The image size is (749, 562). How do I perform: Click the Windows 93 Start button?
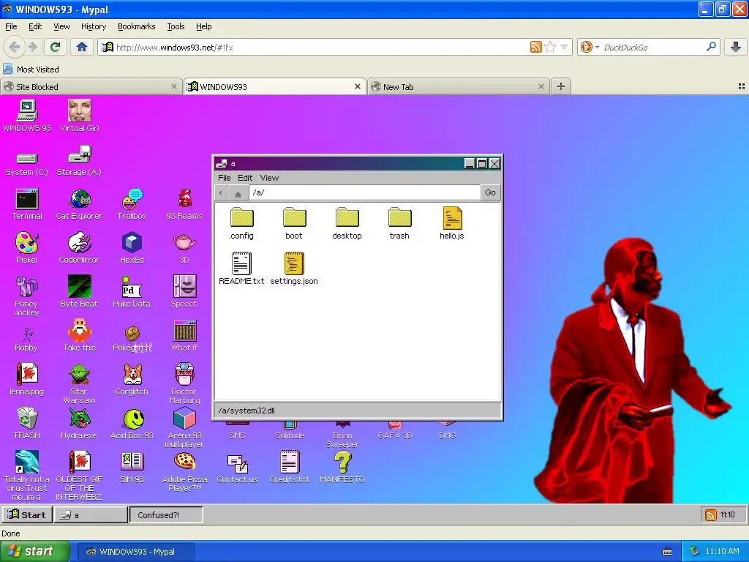tap(27, 514)
